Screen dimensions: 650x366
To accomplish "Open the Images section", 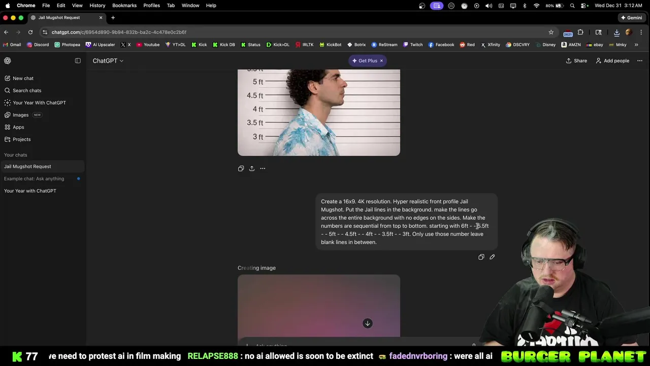I will click(x=20, y=115).
